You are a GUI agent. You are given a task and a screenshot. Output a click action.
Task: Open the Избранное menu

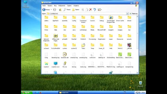[62, 6]
